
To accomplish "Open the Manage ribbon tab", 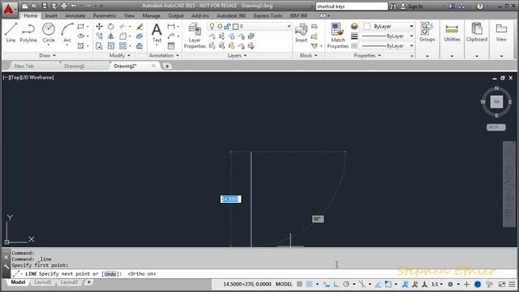I will point(152,15).
